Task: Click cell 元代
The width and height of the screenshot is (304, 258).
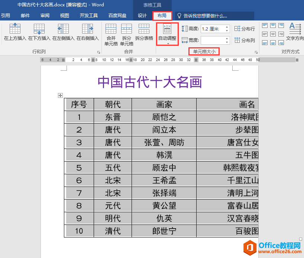Action: (113, 206)
